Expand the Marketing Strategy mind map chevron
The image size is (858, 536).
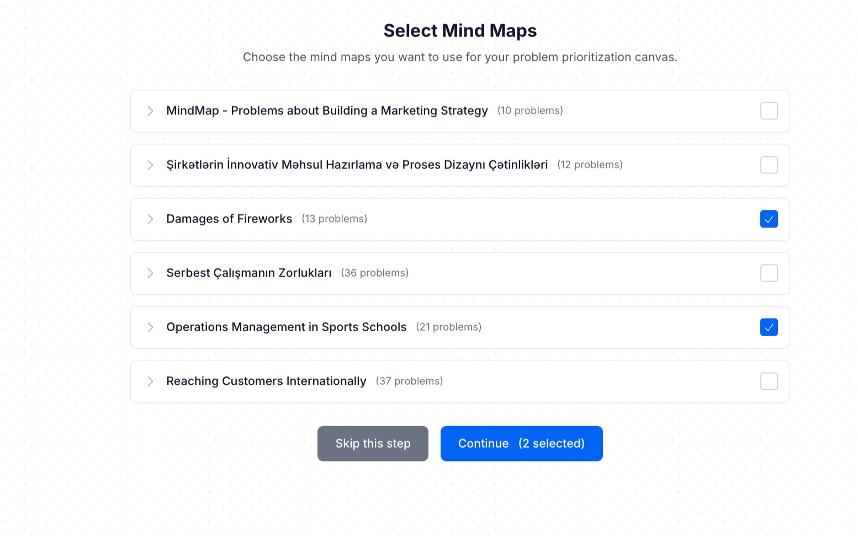pos(150,111)
